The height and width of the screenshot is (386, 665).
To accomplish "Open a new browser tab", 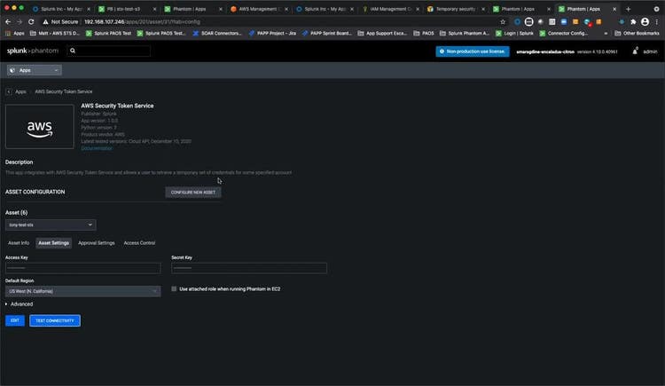I will click(629, 8).
